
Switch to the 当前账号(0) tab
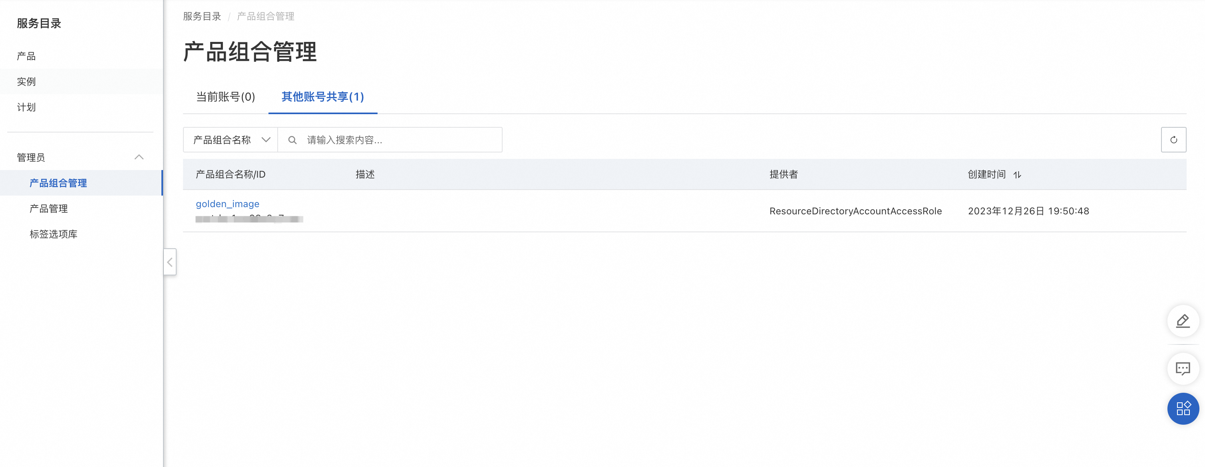click(225, 97)
